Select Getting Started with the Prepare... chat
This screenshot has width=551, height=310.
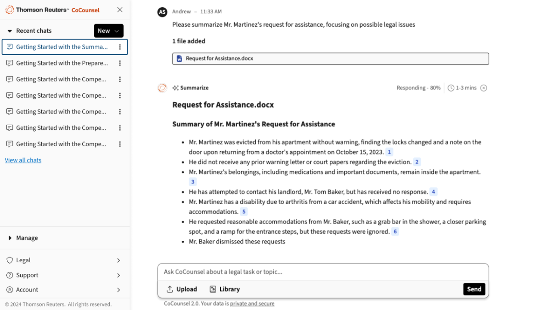coord(62,63)
